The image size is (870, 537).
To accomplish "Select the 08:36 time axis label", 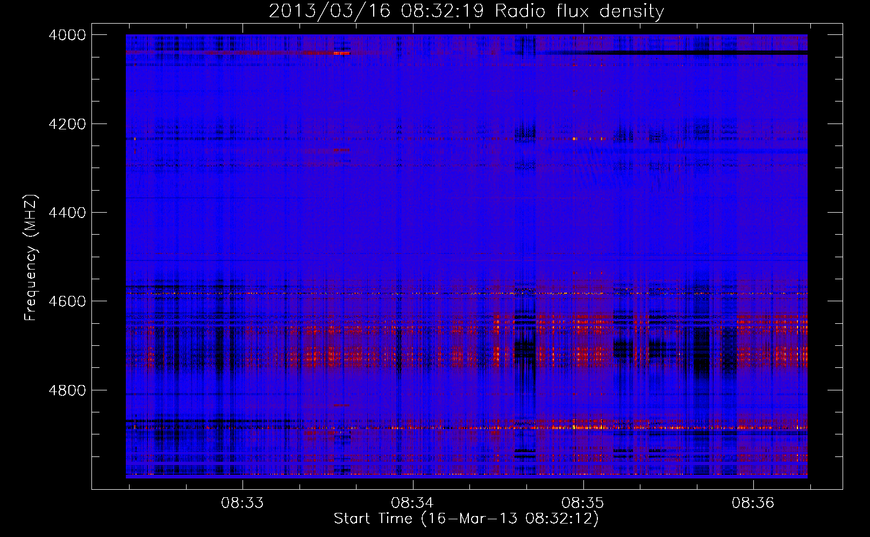I will click(753, 503).
